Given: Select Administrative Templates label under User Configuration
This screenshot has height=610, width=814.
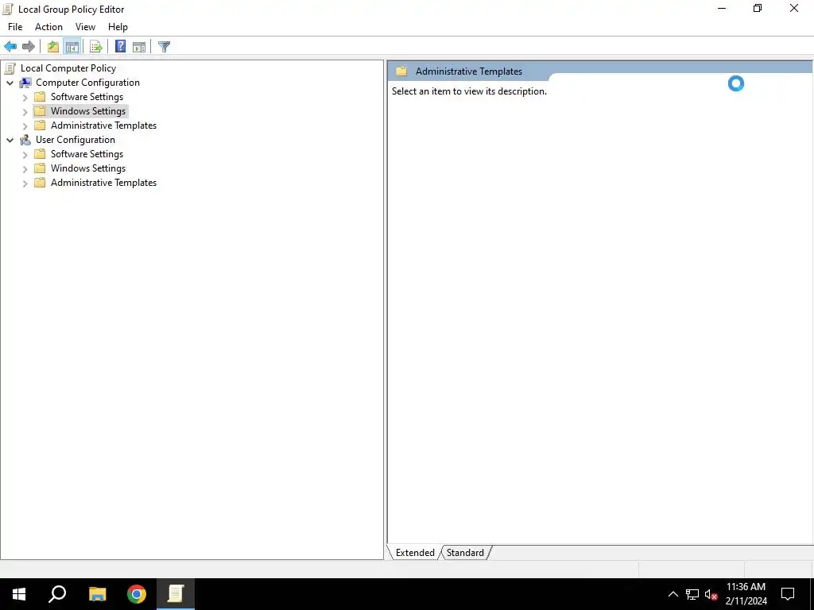Looking at the screenshot, I should 103,183.
